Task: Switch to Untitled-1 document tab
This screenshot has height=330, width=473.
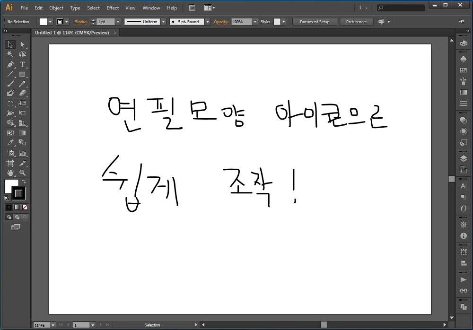Action: point(72,33)
